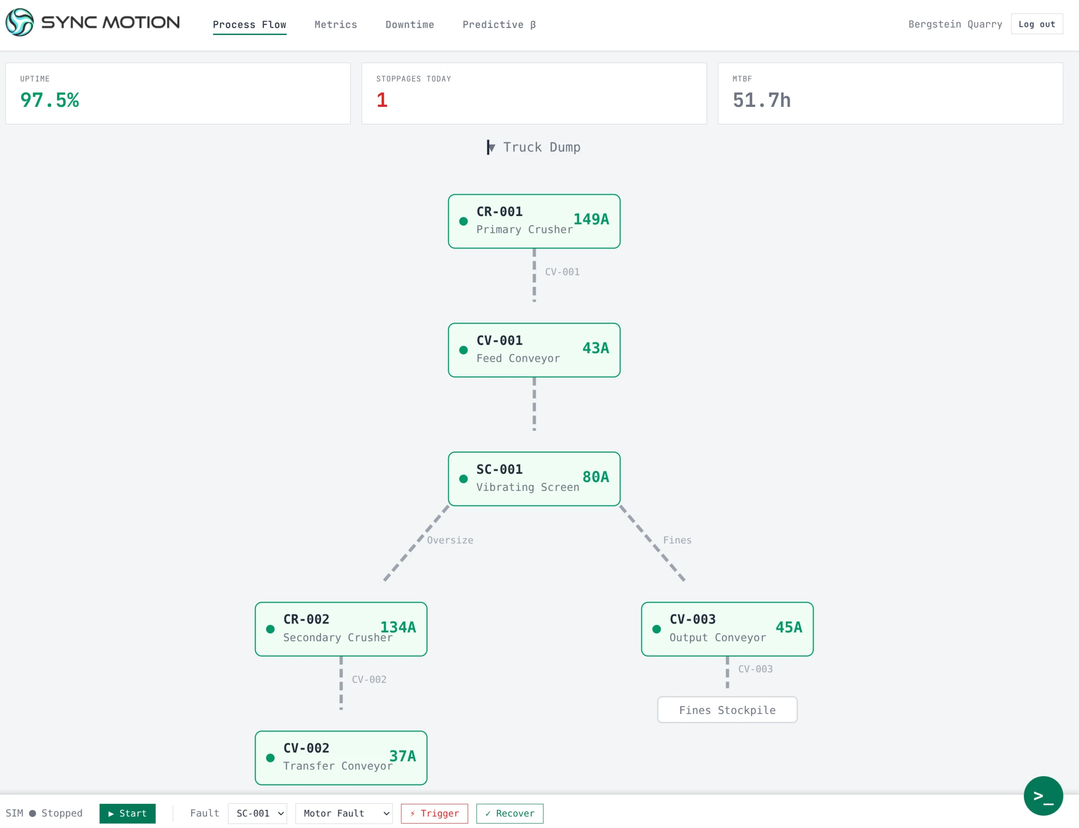Click the Sync Motion logo icon

19,22
